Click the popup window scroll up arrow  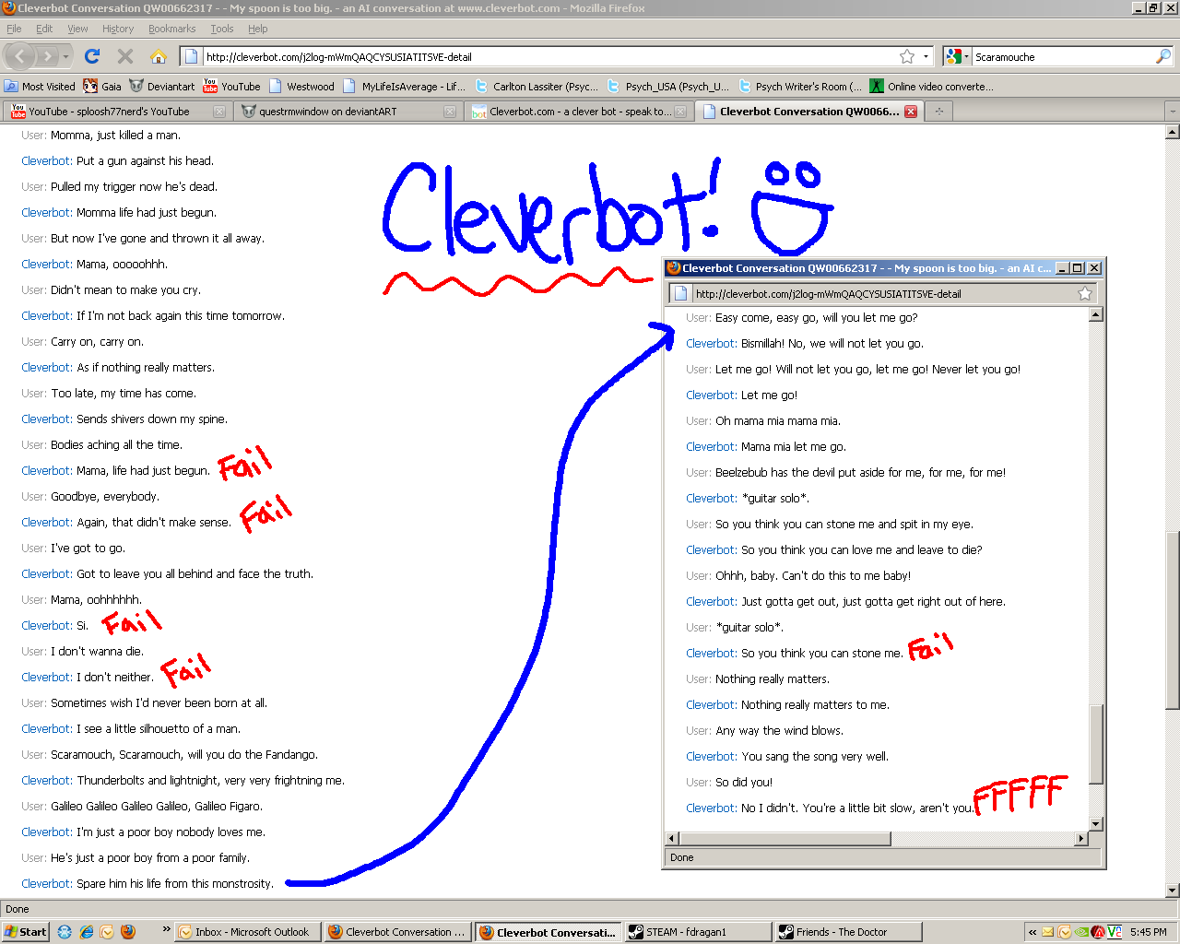pos(1095,314)
